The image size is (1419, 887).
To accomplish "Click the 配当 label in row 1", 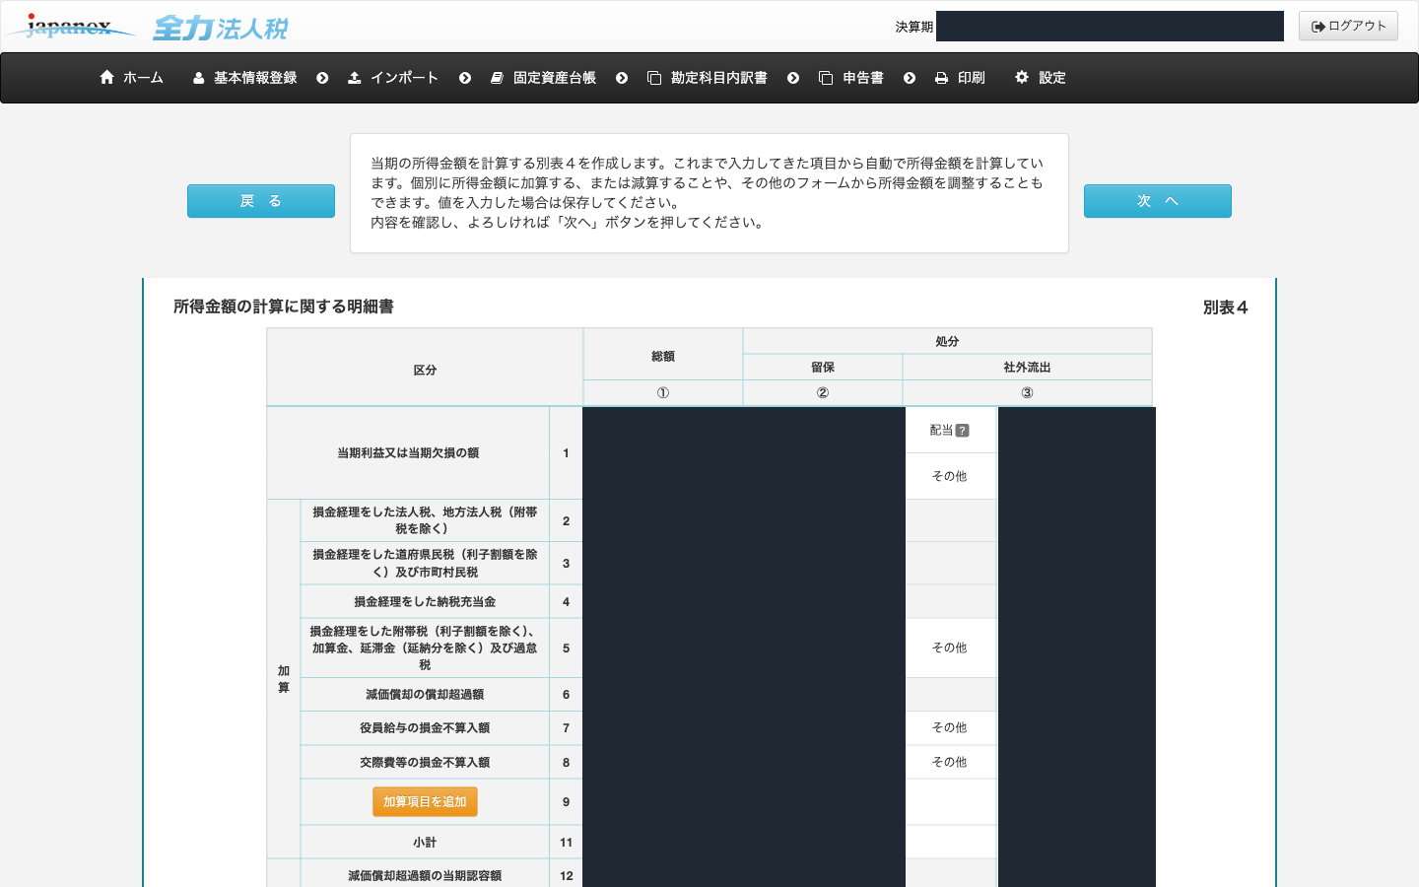I will coord(941,431).
